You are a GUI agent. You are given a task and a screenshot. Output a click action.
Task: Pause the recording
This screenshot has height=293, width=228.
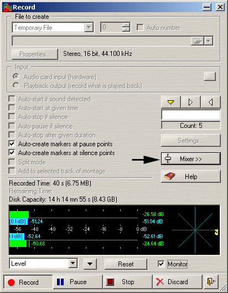pyautogui.click(x=78, y=282)
